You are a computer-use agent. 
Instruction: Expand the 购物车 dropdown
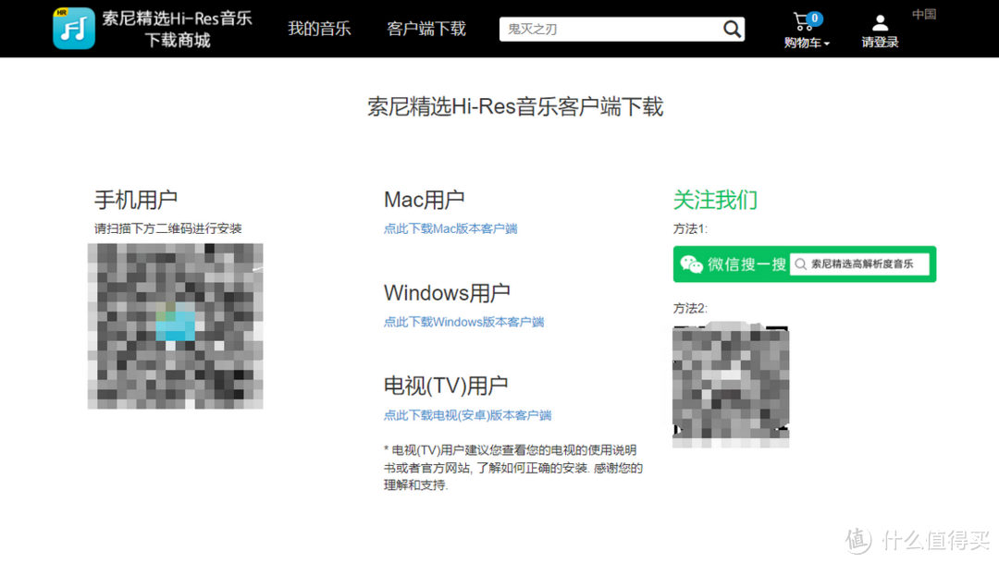coord(807,43)
